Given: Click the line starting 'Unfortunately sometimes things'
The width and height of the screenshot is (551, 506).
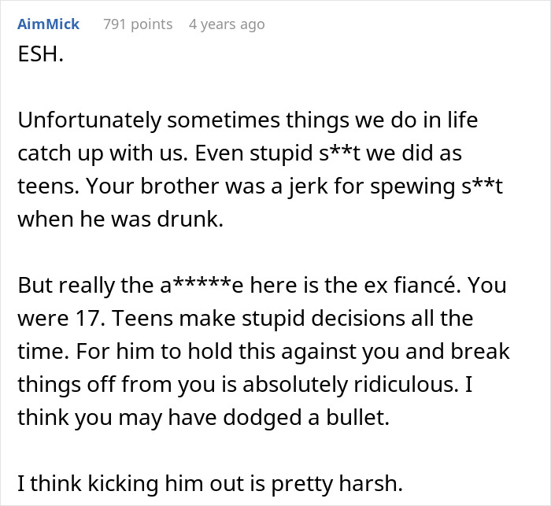Looking at the screenshot, I should tap(247, 121).
